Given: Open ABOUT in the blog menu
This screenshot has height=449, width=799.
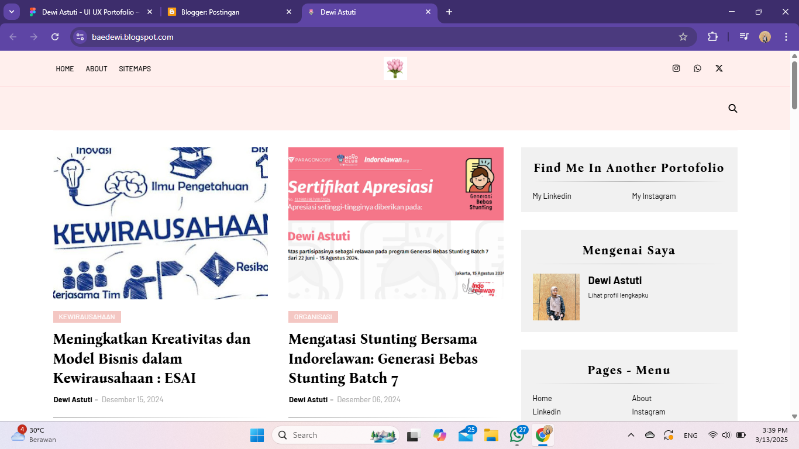Looking at the screenshot, I should pos(97,68).
